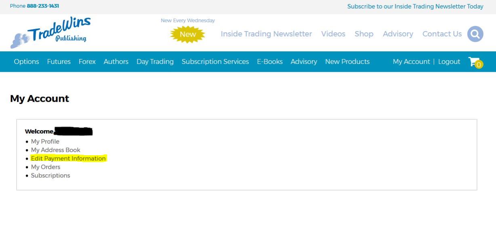Viewport: 496px width, 251px height.
Task: Go to My Address Book
Action: (55, 150)
